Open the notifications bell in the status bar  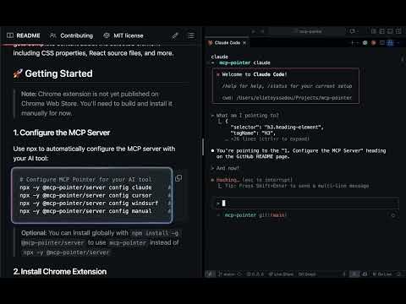tap(399, 274)
